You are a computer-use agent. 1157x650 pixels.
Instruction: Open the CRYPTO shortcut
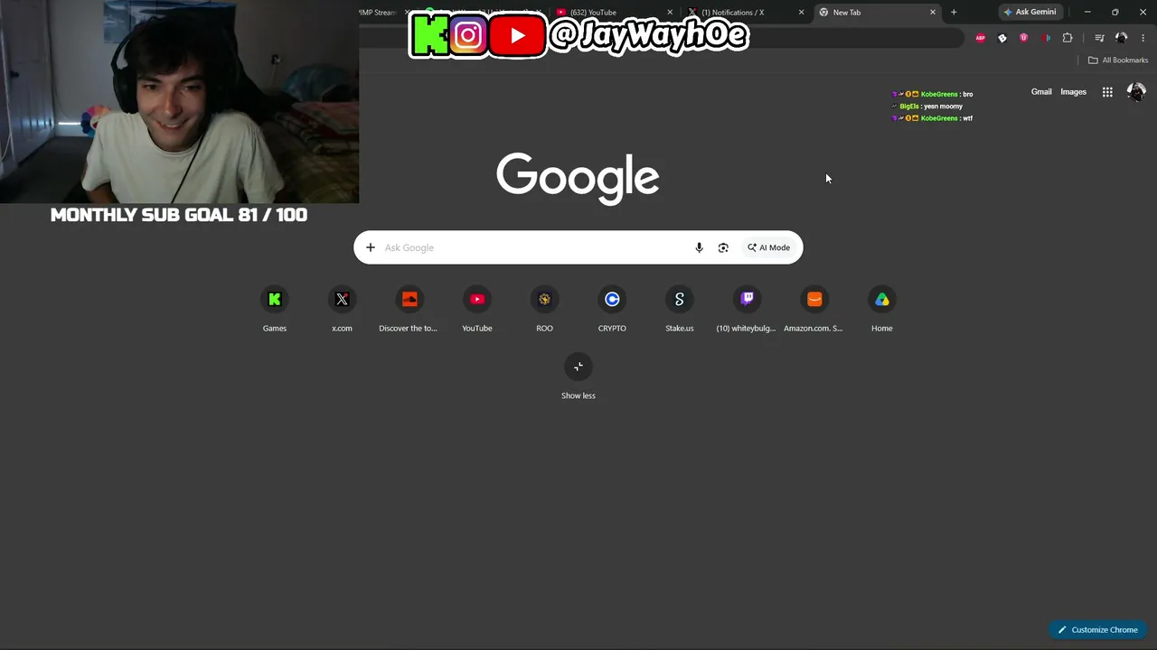(612, 310)
